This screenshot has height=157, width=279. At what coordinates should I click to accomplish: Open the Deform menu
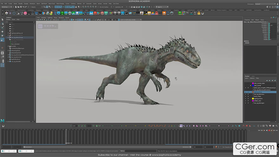pos(79,3)
